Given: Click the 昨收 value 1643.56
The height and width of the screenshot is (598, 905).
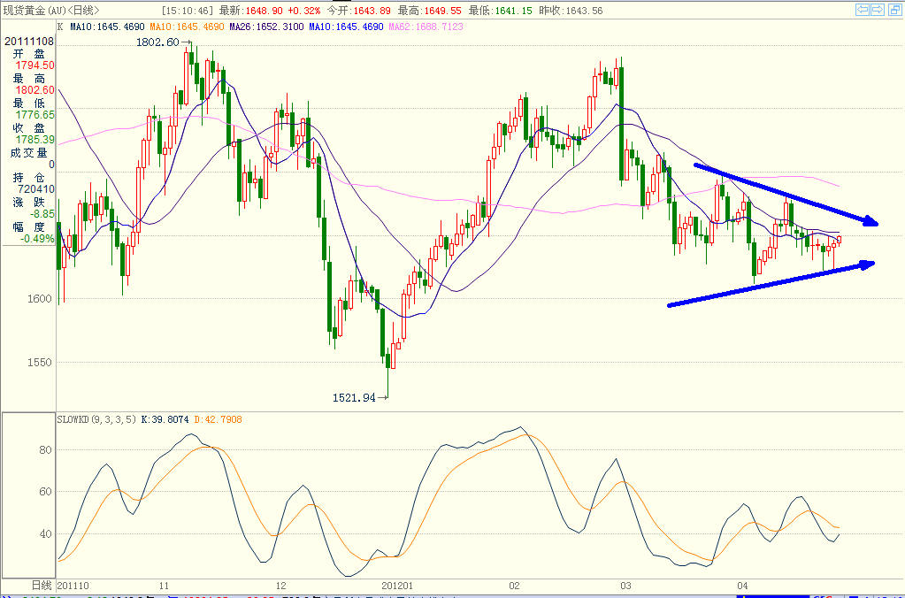Looking at the screenshot, I should tap(584, 10).
